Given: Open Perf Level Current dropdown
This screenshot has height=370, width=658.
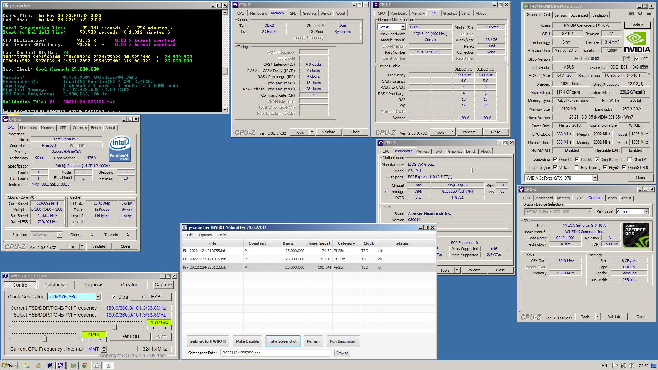Looking at the screenshot, I should tap(646, 211).
